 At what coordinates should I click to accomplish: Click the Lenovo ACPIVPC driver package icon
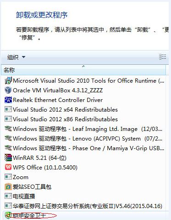pos(8,138)
